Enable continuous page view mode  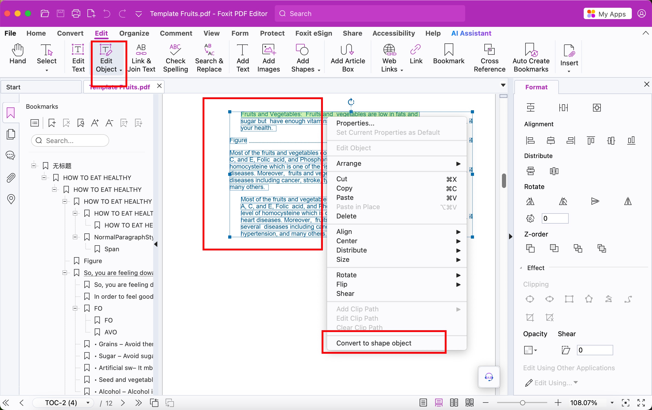[439, 403]
